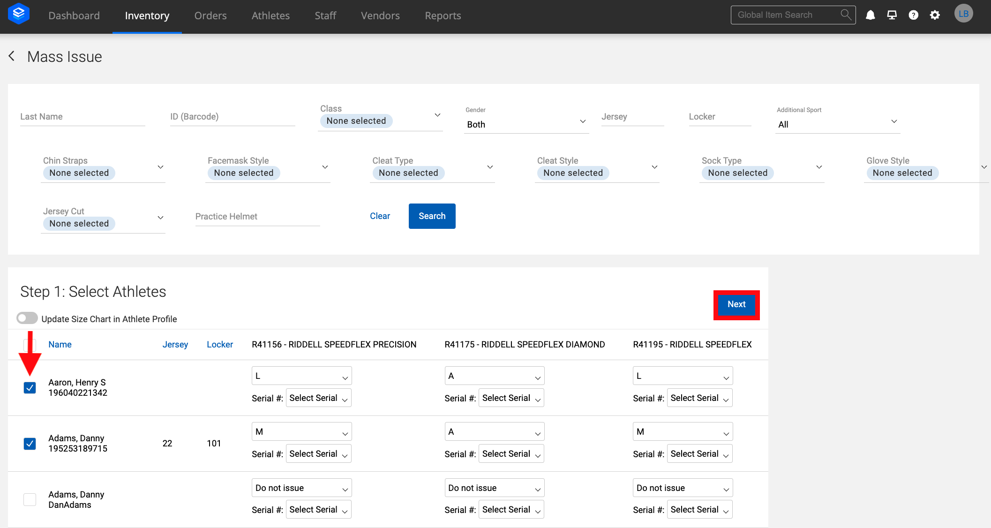Expand the Jersey Cut dropdown
This screenshot has height=528, width=991.
pos(103,219)
